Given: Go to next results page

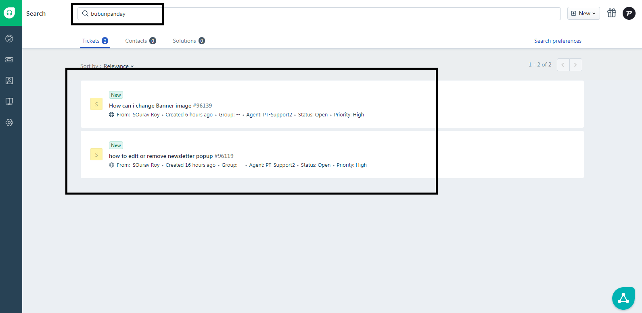Looking at the screenshot, I should pos(576,65).
